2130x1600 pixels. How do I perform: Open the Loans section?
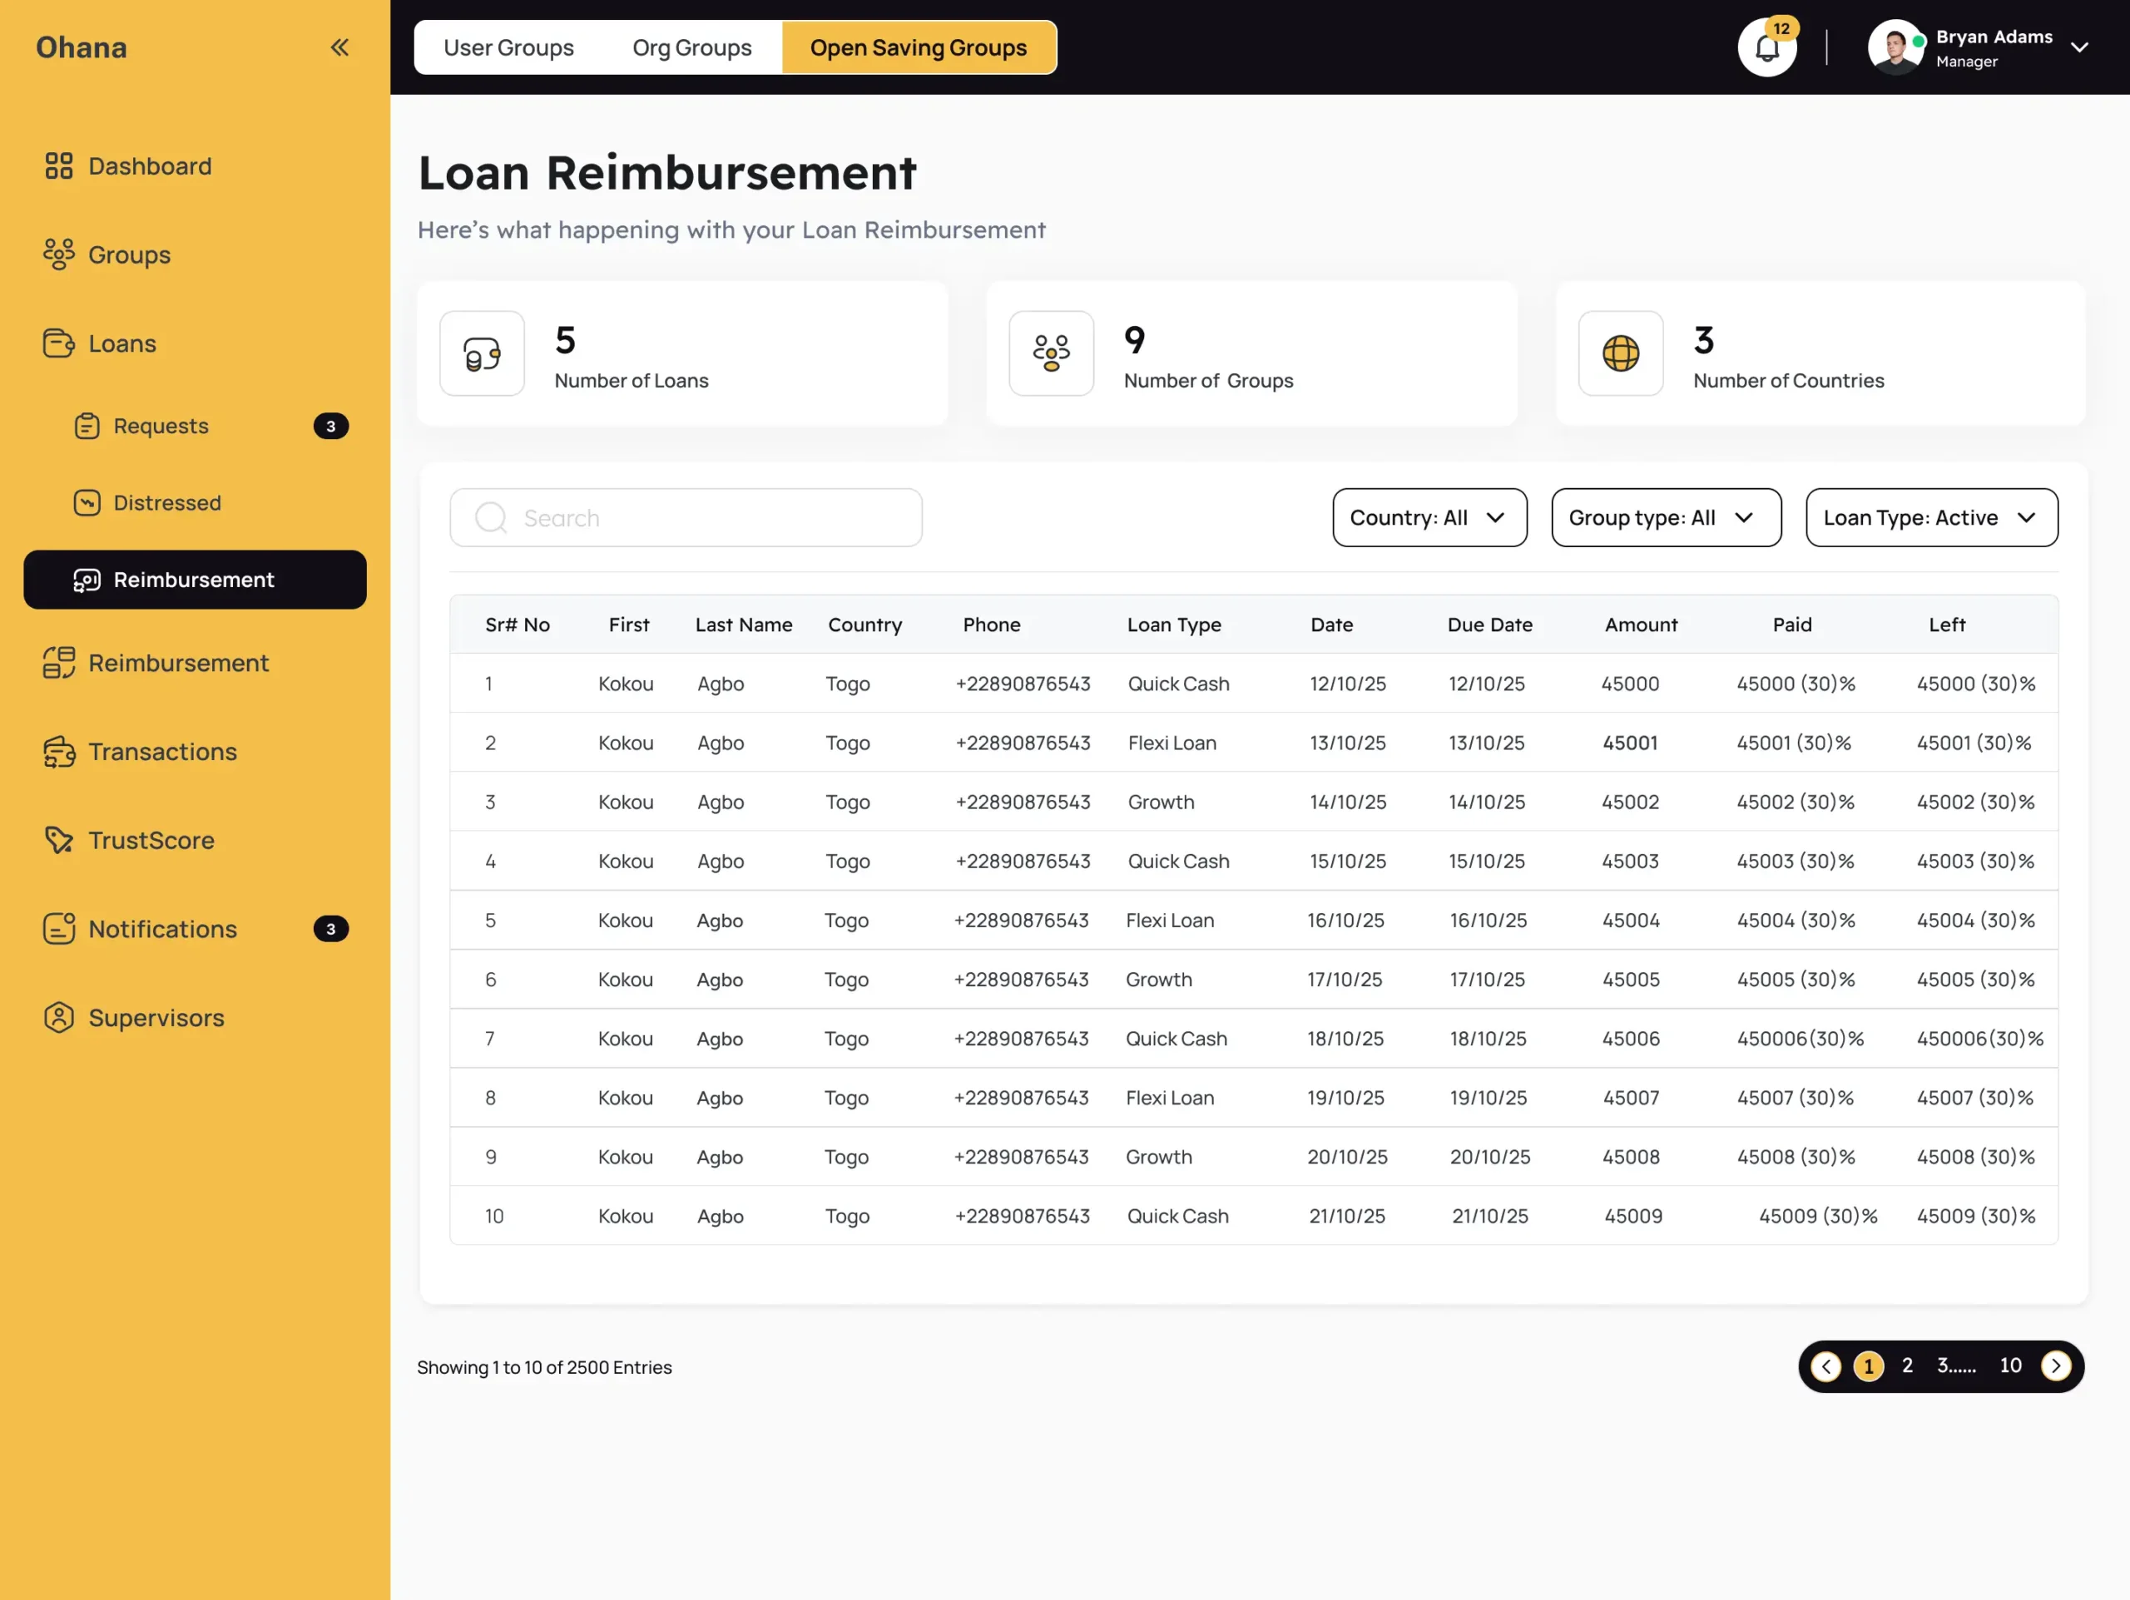[121, 343]
